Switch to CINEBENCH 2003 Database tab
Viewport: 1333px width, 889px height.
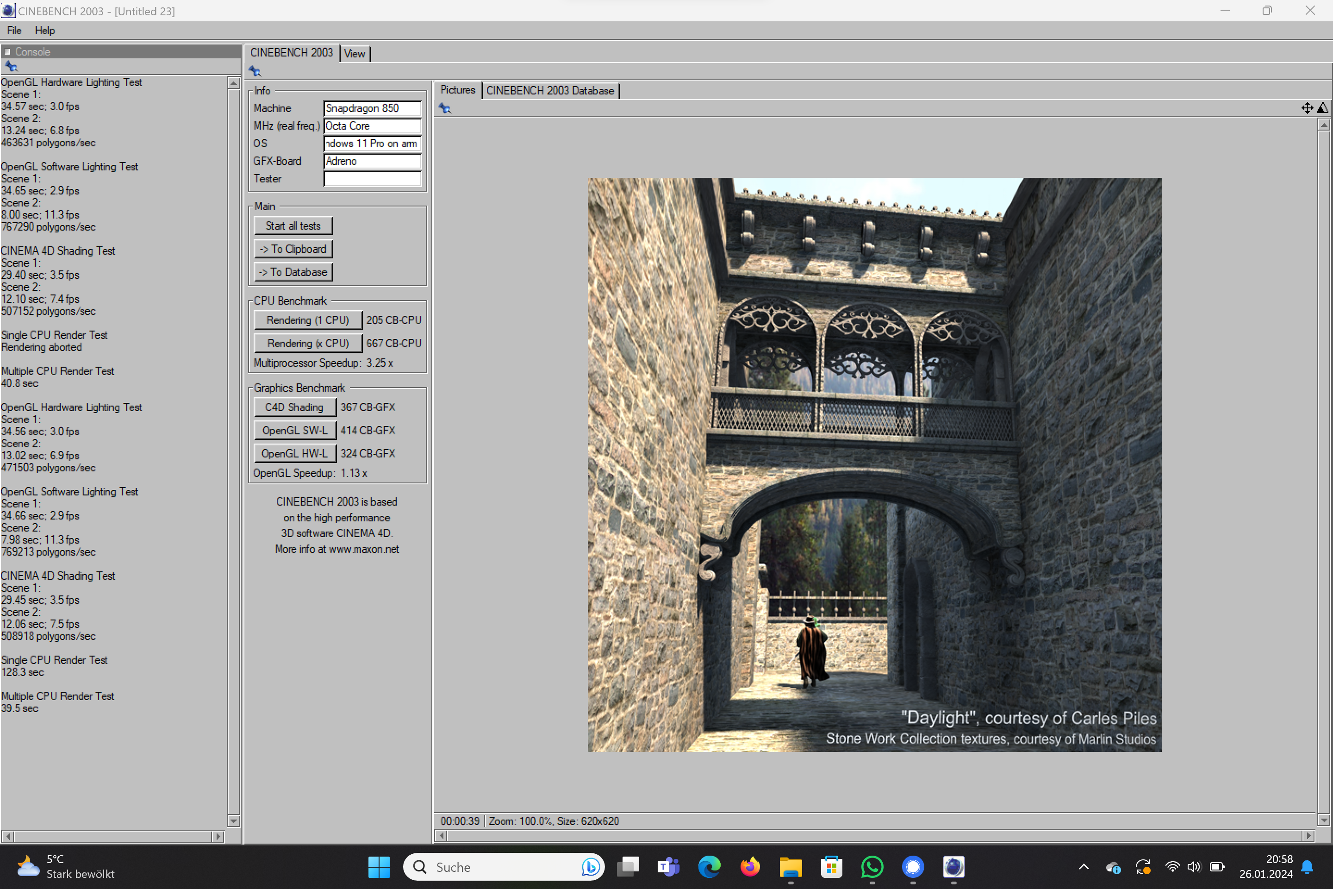click(x=549, y=91)
